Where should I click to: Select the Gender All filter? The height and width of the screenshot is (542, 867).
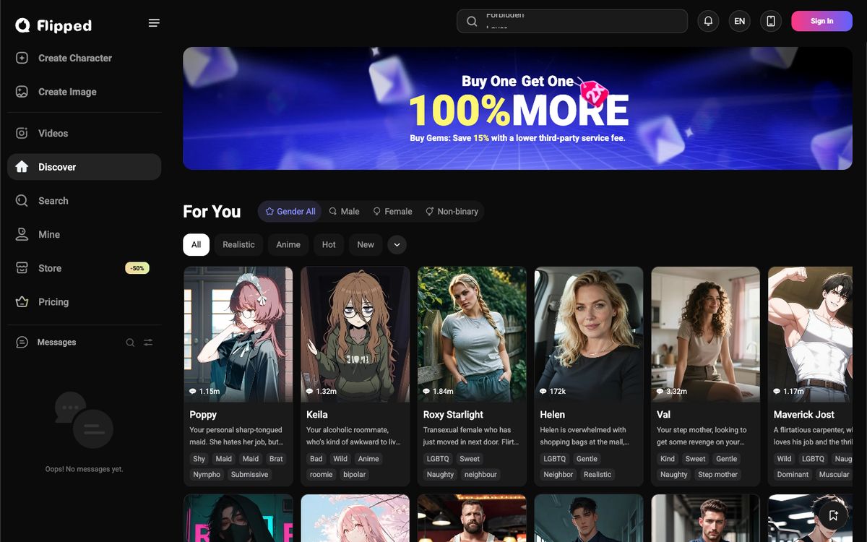point(290,212)
